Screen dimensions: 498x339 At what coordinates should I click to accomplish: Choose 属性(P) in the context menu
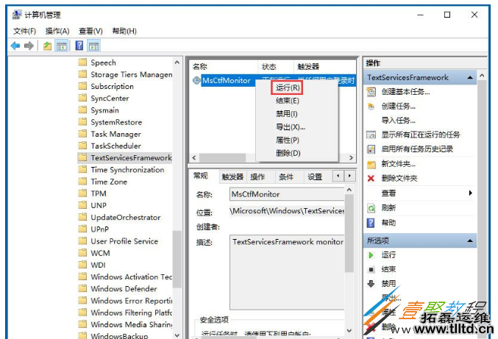point(288,140)
